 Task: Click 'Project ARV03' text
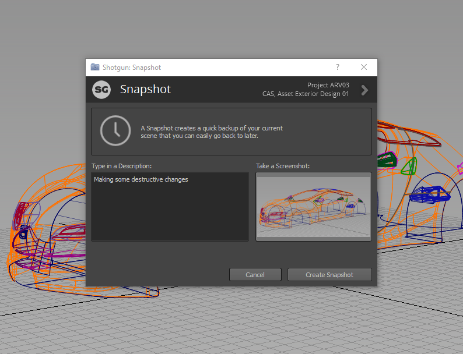328,85
